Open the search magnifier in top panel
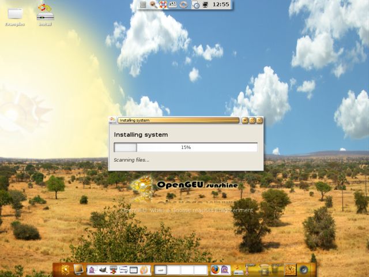The height and width of the screenshot is (277, 369). 153,5
